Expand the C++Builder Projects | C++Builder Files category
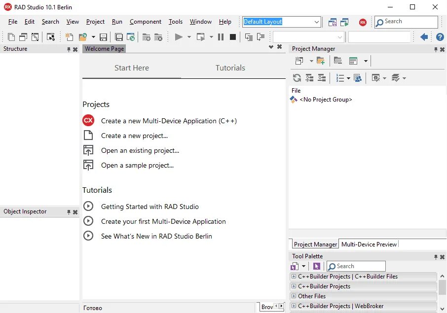Screen dimensions: 447x313 coord(294,276)
